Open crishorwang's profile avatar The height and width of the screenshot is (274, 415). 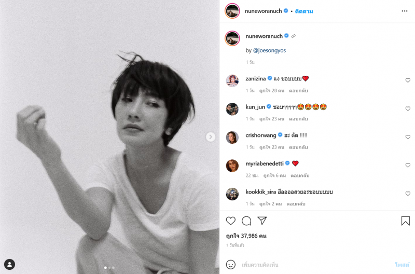click(x=232, y=138)
